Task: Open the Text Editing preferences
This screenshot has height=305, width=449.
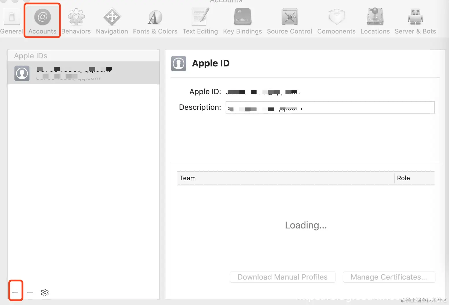Action: tap(200, 22)
